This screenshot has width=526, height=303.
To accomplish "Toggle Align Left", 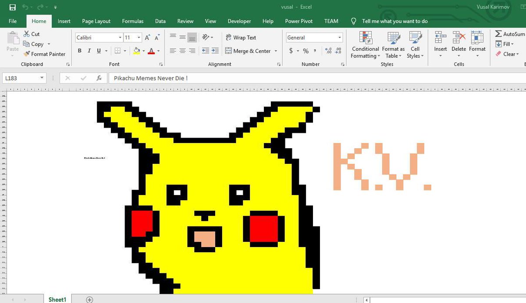I will 172,51.
